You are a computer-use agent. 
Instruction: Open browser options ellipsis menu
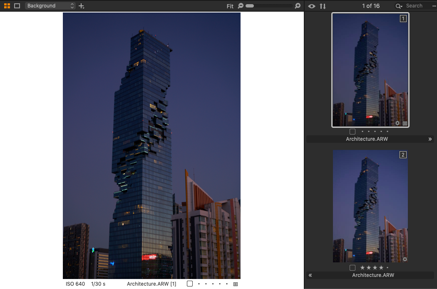434,6
